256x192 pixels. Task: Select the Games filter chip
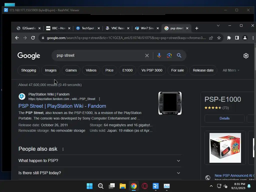coord(71,70)
